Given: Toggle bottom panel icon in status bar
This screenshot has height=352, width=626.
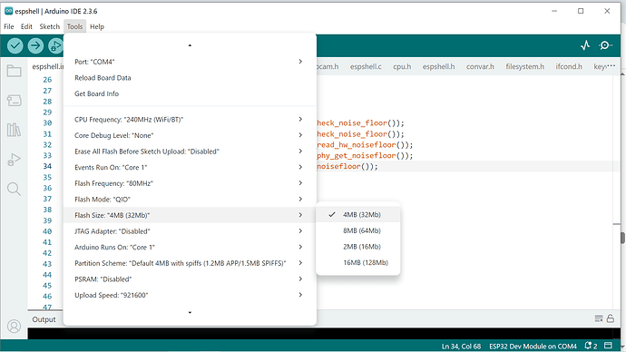Looking at the screenshot, I should coord(608,346).
